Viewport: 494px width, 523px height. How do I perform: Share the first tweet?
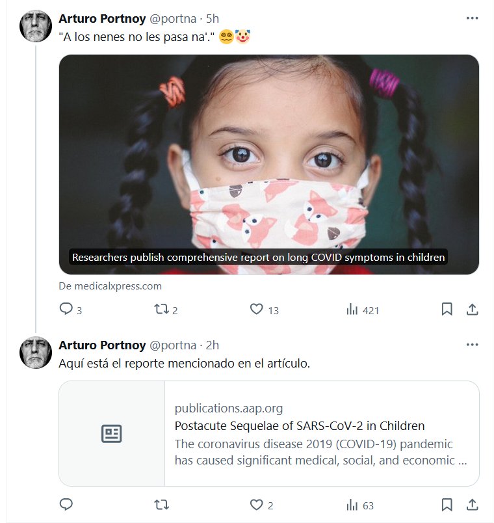click(x=473, y=310)
